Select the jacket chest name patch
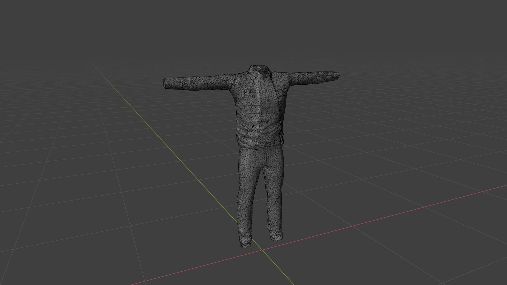Viewport: 507px width, 285px height. click(250, 93)
